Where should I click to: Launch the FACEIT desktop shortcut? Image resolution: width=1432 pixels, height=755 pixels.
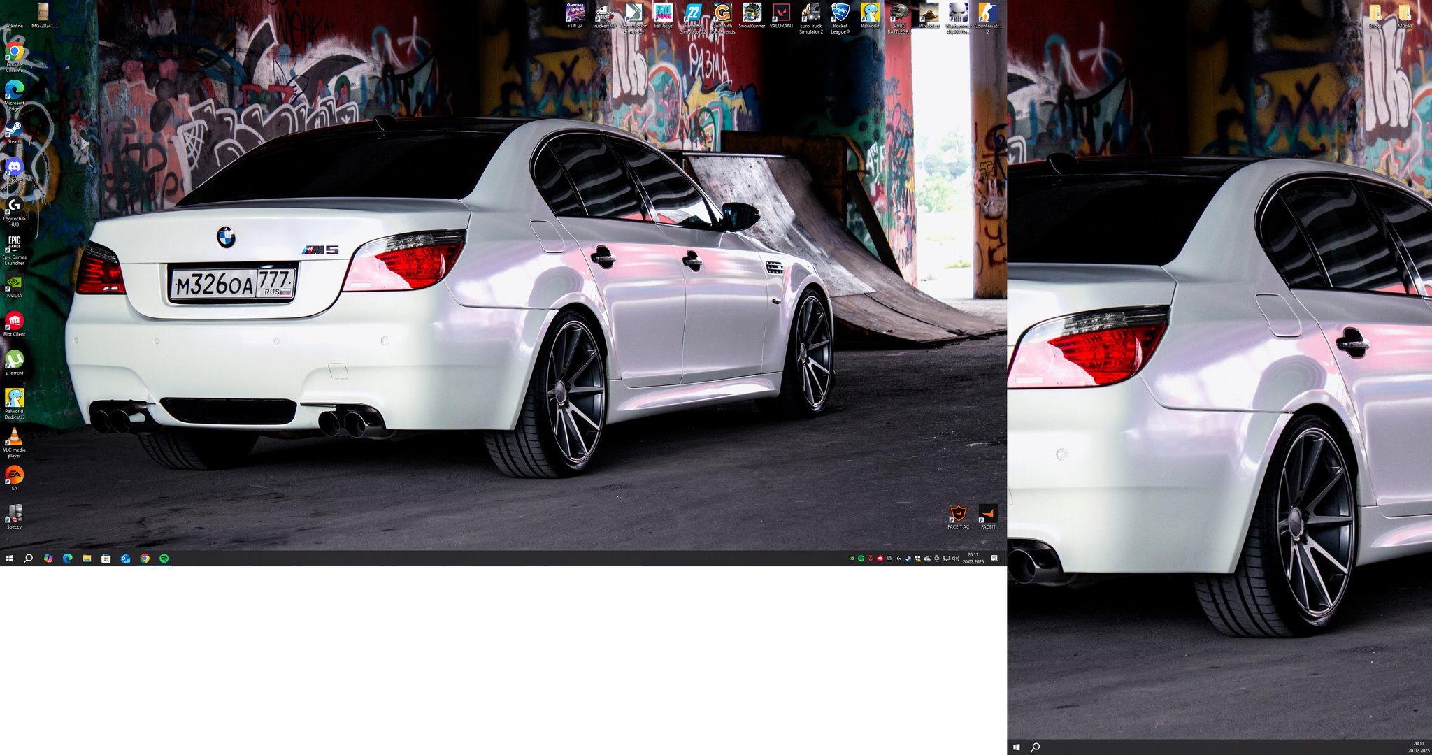pos(988,517)
